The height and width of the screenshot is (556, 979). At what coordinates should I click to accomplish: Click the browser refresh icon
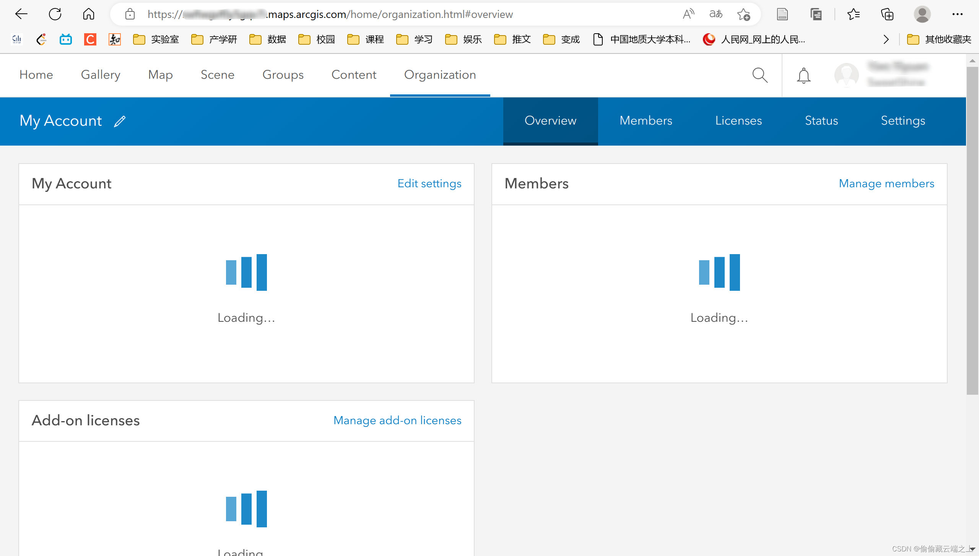(55, 14)
